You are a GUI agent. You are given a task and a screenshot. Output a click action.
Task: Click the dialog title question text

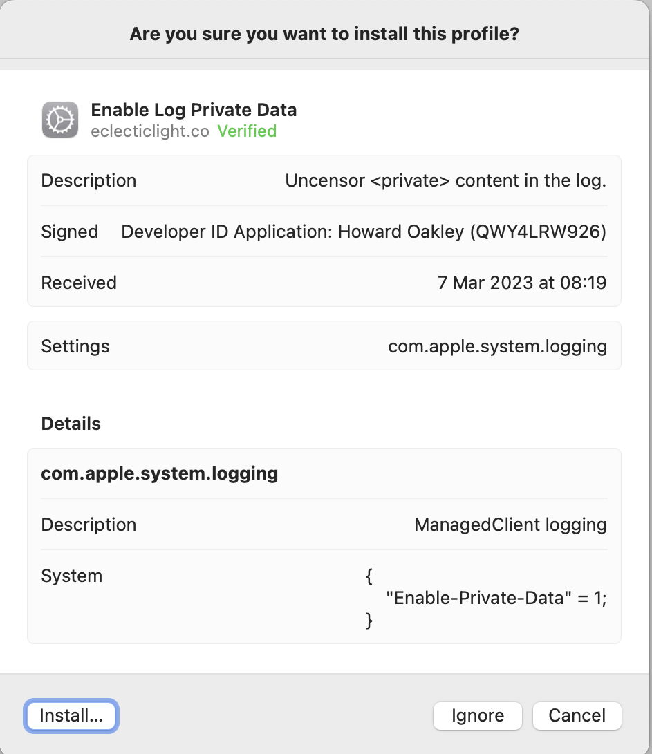(324, 34)
